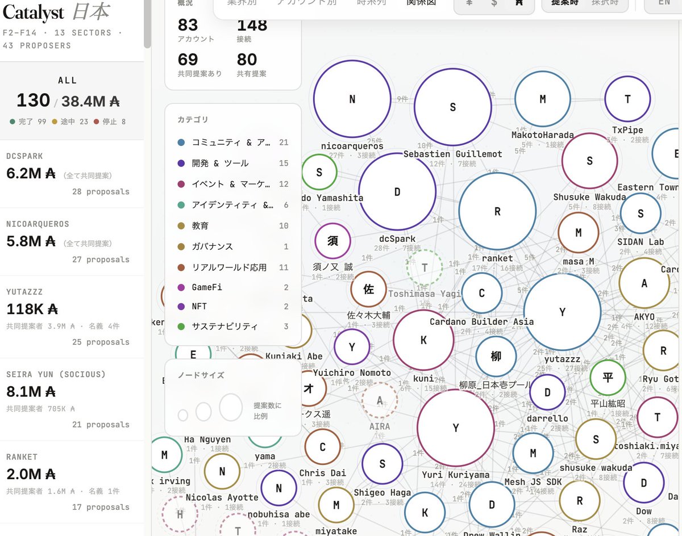Select the Shigeo Haga node
This screenshot has height=536, width=682.
coord(382,464)
